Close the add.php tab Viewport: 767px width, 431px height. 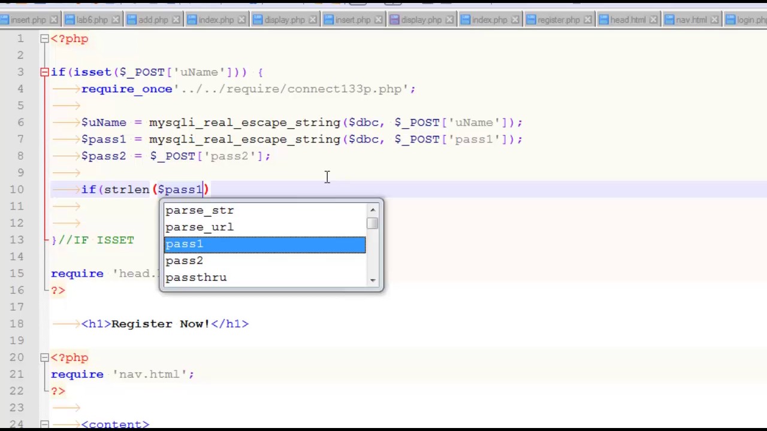click(x=176, y=20)
